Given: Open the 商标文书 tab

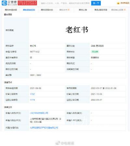Looking at the screenshot, I should point(63,10).
